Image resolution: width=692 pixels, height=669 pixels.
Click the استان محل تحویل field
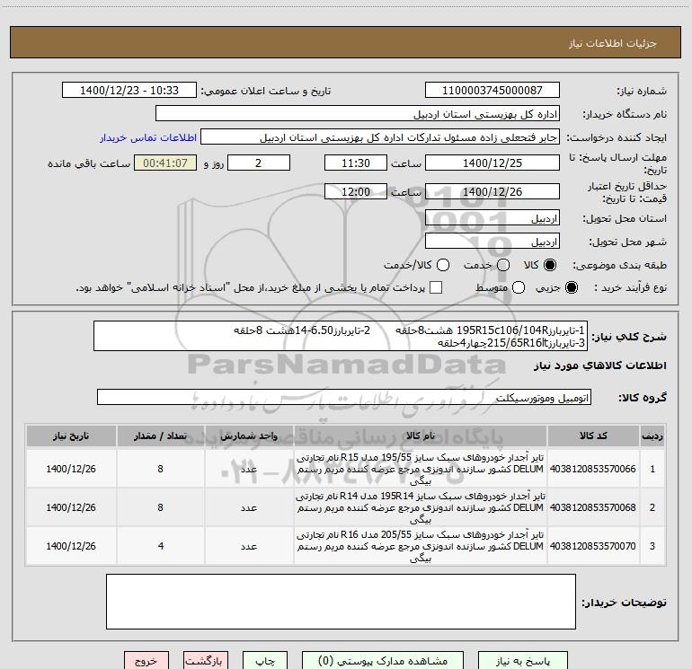click(x=492, y=218)
